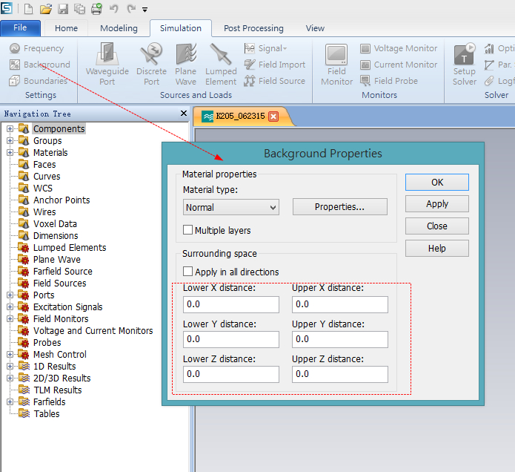Screen dimensions: 515x472
Task: Click the Field Monitor tool
Action: (x=336, y=65)
